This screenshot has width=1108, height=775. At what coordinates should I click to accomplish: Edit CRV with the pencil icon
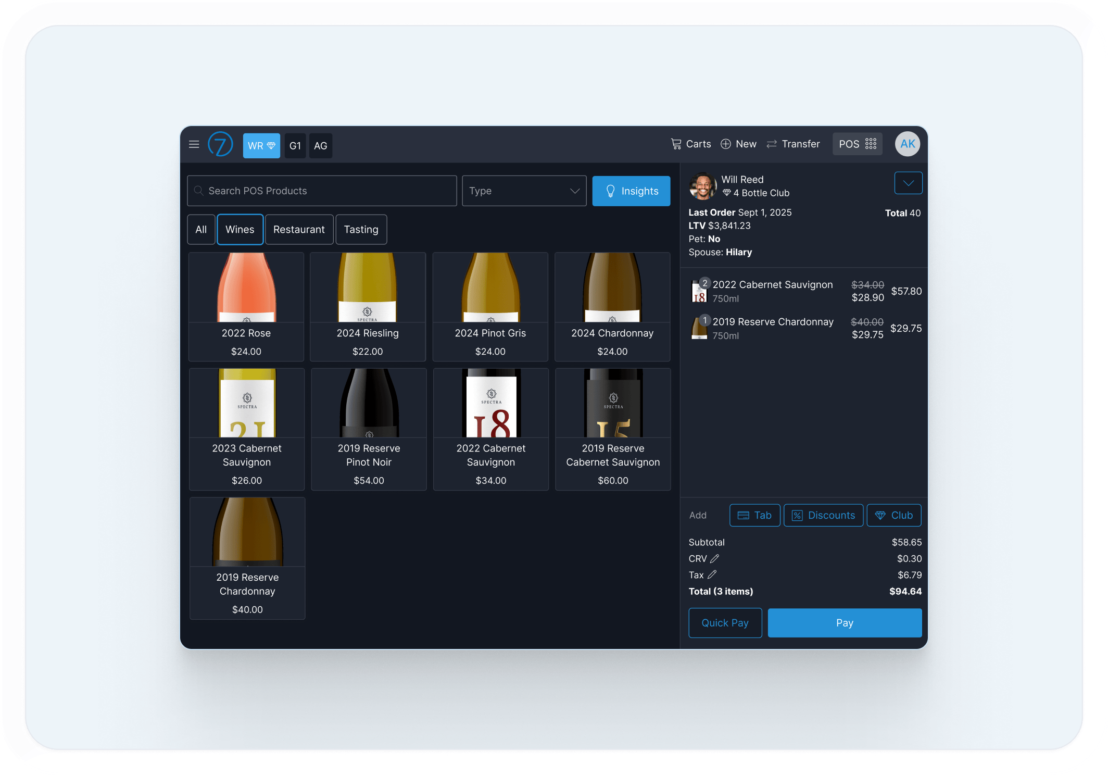point(715,558)
